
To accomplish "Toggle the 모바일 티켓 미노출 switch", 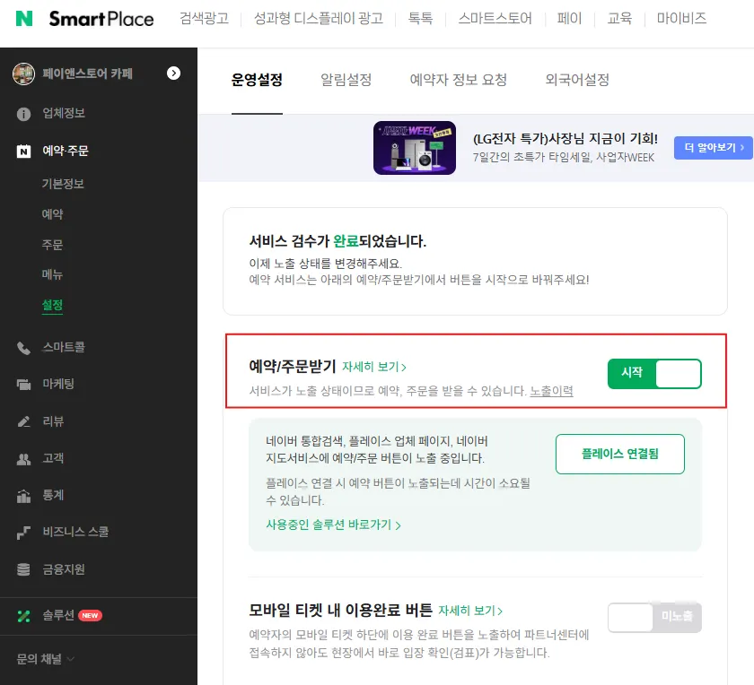I will [x=654, y=617].
